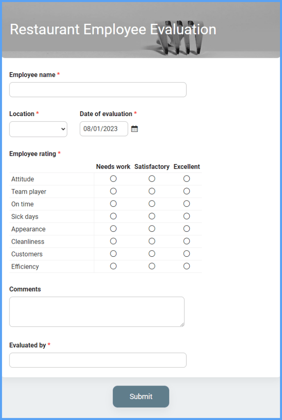Click the Evaluated by input field
Viewport: 282px width, 420px height.
point(98,360)
